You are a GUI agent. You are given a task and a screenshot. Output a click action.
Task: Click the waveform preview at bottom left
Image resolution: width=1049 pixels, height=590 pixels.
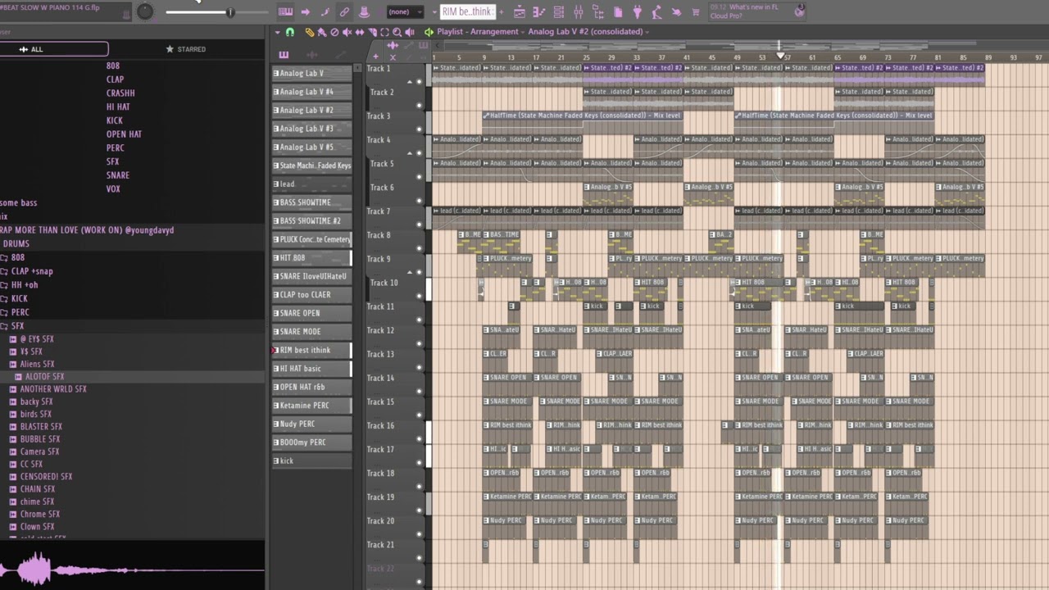(x=132, y=569)
